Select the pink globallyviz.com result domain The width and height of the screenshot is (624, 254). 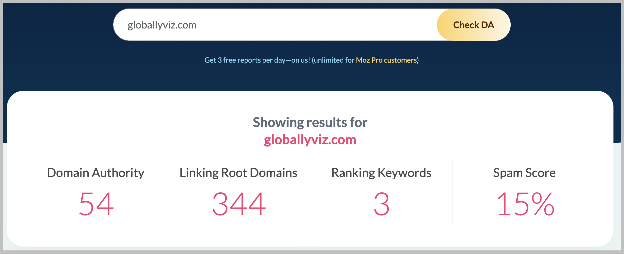tap(310, 140)
